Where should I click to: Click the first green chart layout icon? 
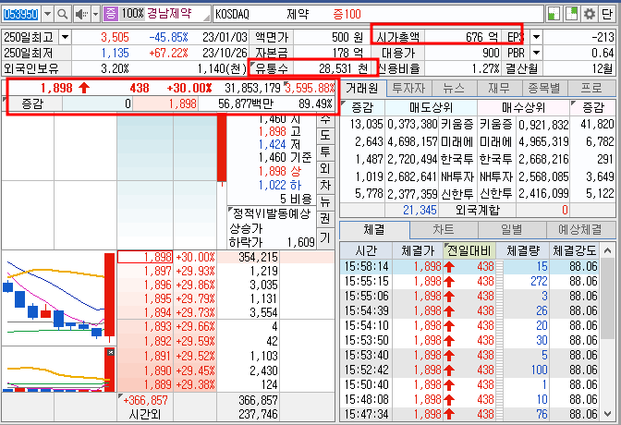(x=554, y=14)
